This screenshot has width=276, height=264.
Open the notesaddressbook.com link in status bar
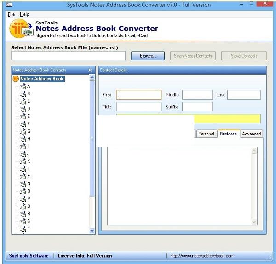[x=202, y=256]
